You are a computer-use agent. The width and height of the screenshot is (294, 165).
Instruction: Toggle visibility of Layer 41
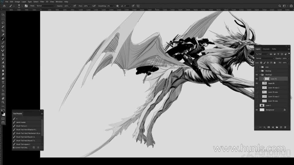pos(257,79)
